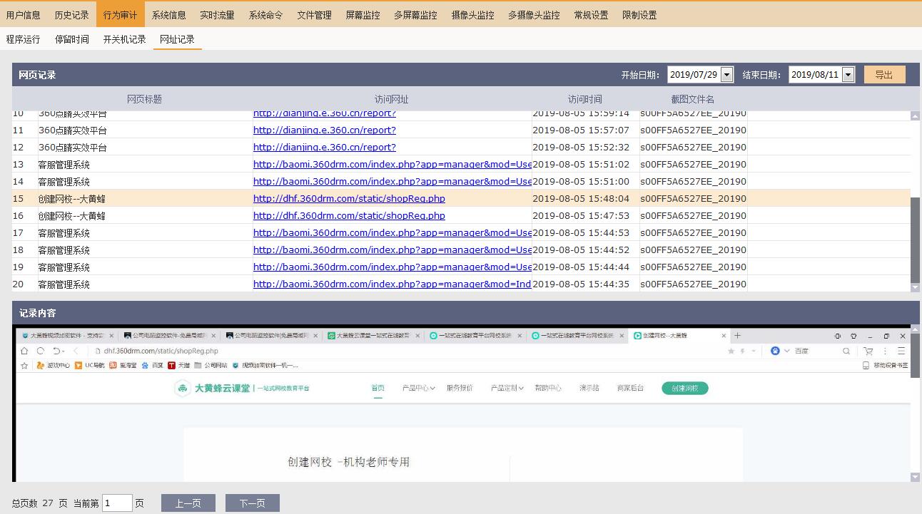The image size is (922, 514).
Task: Open the 结束日期 date dropdown
Action: tap(848, 75)
